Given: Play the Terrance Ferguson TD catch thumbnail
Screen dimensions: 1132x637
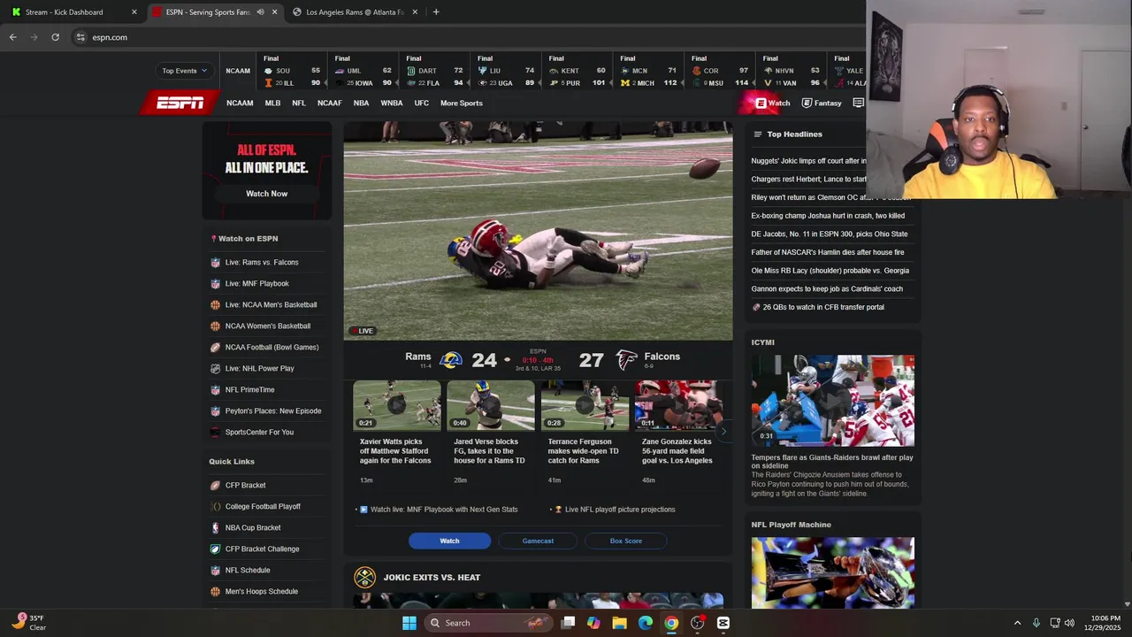Looking at the screenshot, I should (x=585, y=405).
